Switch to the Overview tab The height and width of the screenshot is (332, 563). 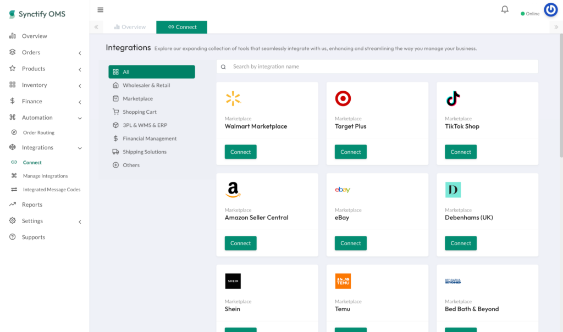(x=130, y=27)
